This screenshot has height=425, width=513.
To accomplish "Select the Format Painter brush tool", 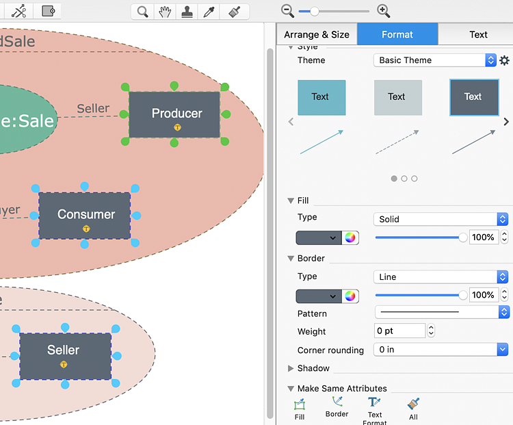I will 234,12.
